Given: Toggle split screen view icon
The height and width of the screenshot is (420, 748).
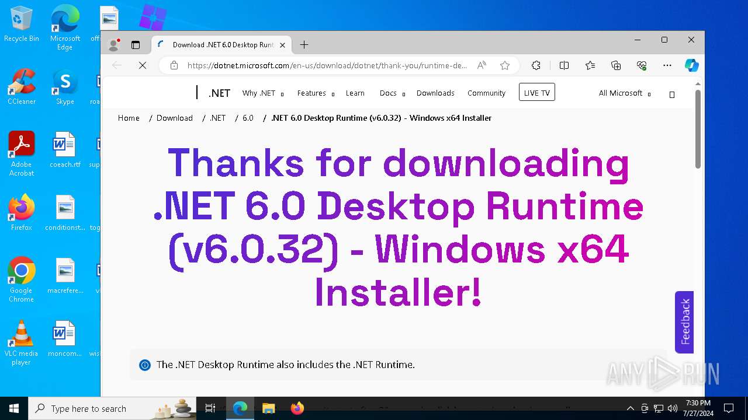Looking at the screenshot, I should point(564,65).
